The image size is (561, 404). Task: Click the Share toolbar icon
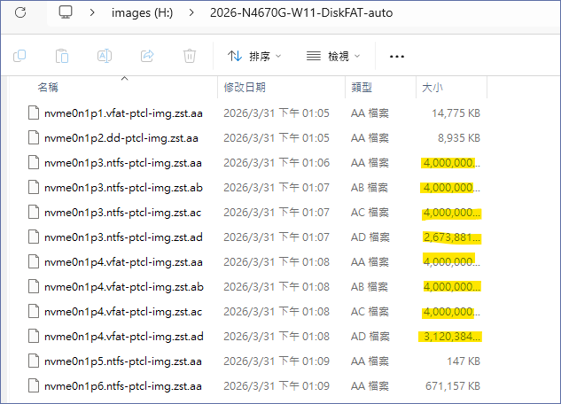tap(147, 56)
